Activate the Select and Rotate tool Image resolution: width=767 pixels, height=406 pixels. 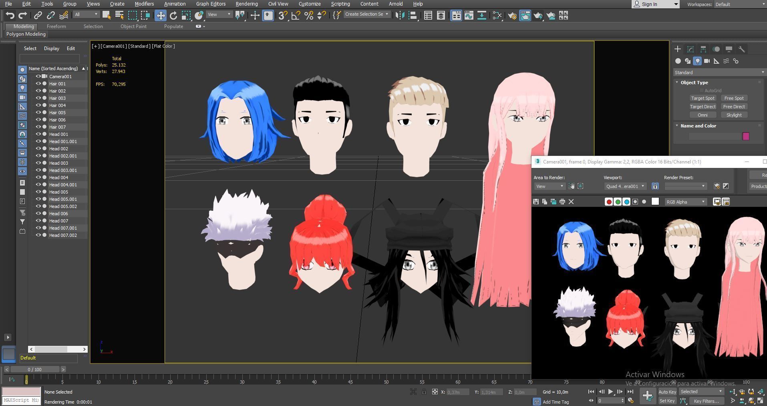tap(173, 16)
